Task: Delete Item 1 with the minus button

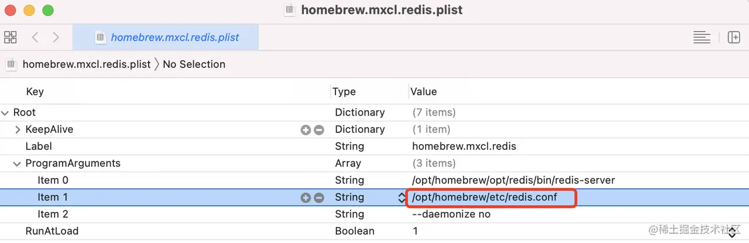Action: (319, 198)
